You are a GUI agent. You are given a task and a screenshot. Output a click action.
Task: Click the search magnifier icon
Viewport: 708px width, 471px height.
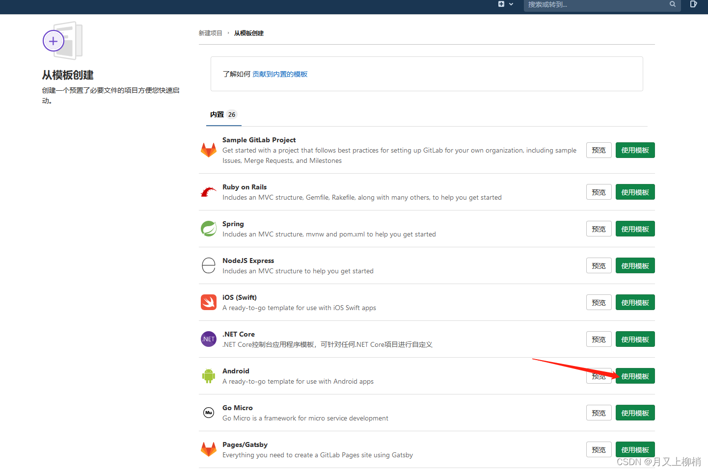673,4
